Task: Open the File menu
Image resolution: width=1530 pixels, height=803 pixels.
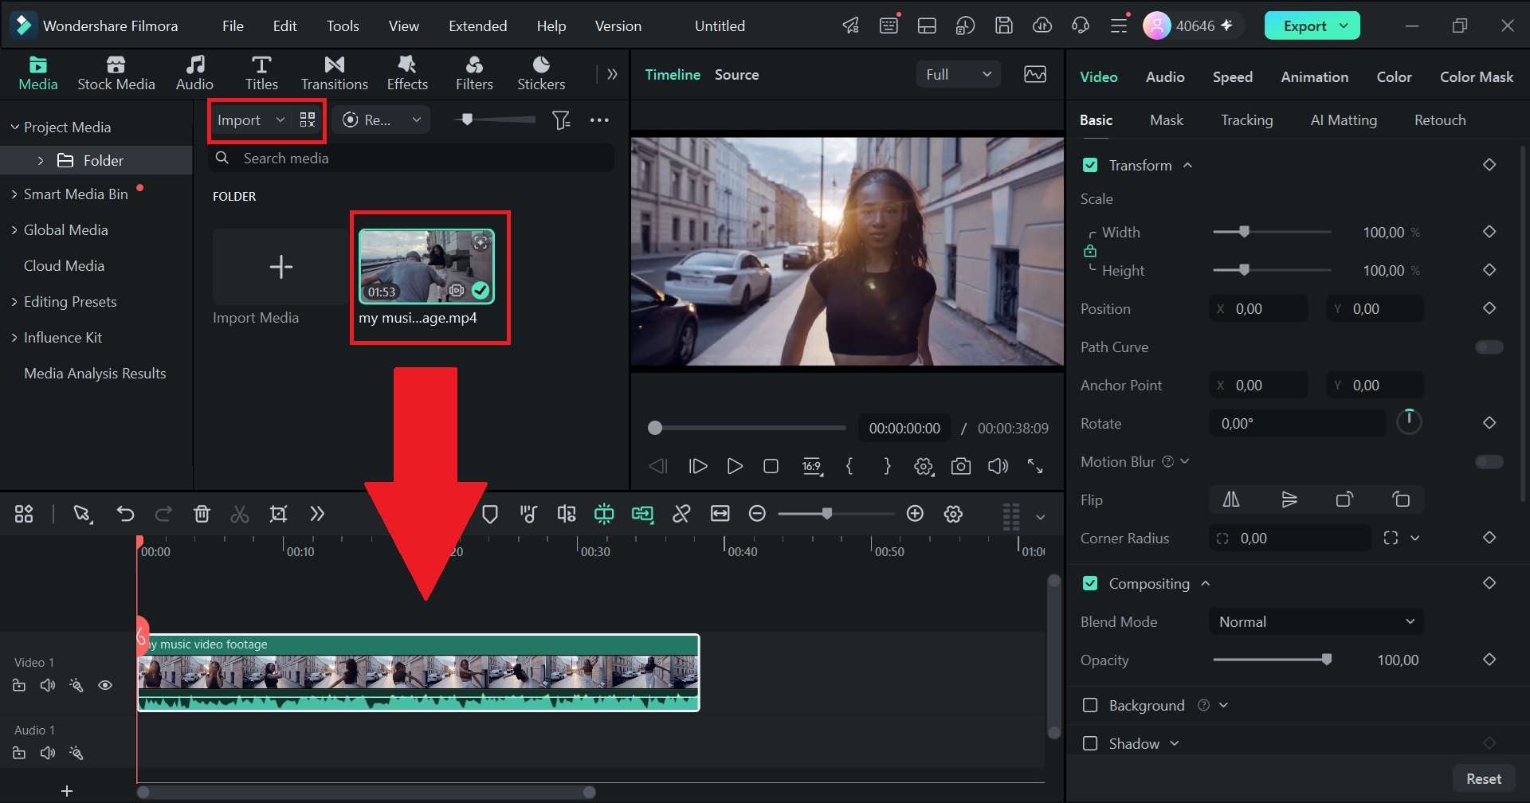Action: click(x=233, y=25)
